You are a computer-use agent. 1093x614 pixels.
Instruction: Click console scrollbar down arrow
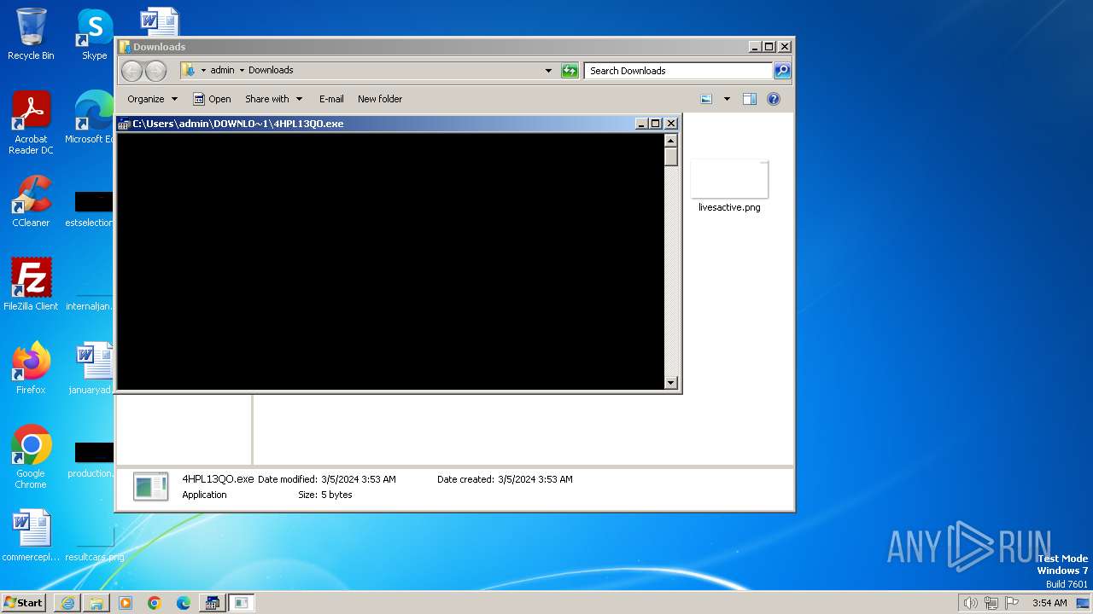[671, 383]
